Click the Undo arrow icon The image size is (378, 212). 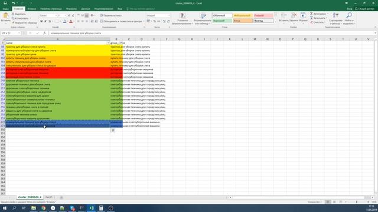click(14, 3)
